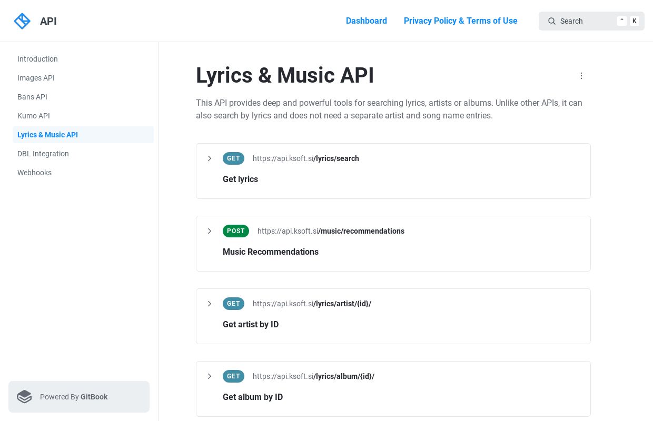Click the K shortcut key in Search box

635,21
